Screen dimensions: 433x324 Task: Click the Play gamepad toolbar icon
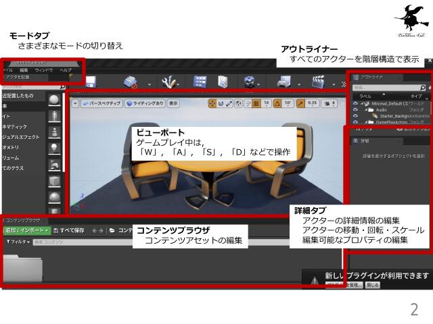click(285, 82)
